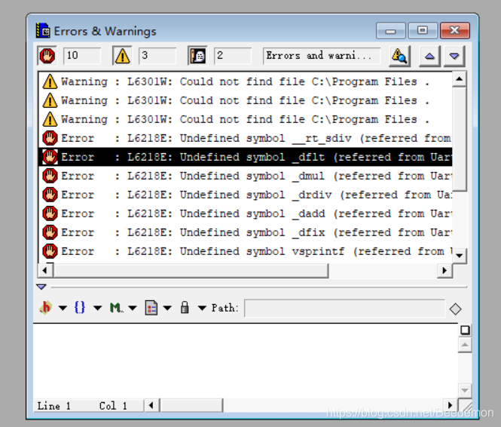Select the first L6301W warning row
The image size is (501, 427).
246,81
